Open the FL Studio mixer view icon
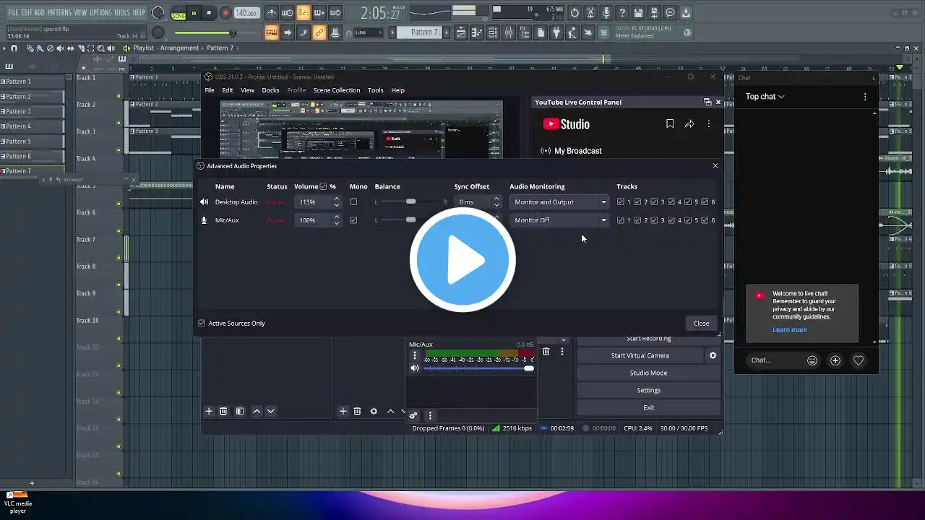 508,32
